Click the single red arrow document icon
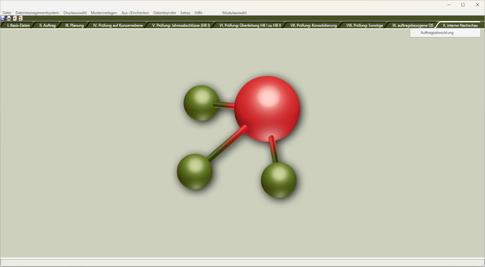This screenshot has height=267, width=485. 14,19
